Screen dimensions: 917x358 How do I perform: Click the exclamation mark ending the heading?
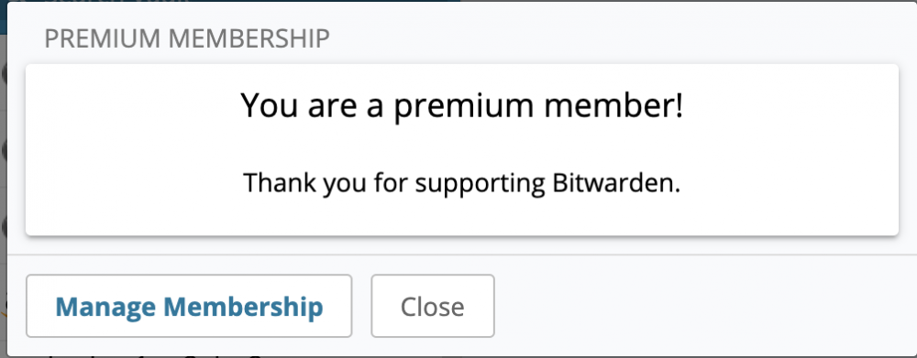[x=679, y=106]
